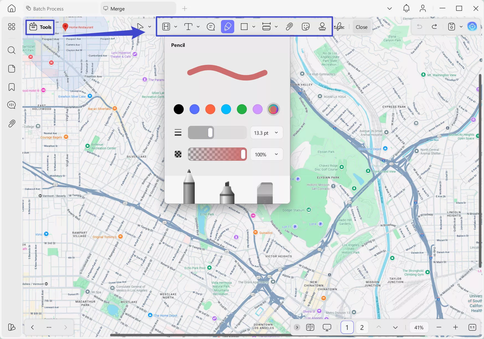The image size is (484, 339).
Task: Click the Undo icon
Action: pos(420,26)
